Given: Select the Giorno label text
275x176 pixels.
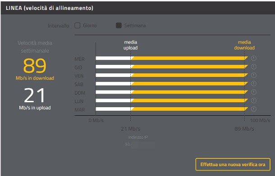Looking at the screenshot, I should tap(90, 26).
